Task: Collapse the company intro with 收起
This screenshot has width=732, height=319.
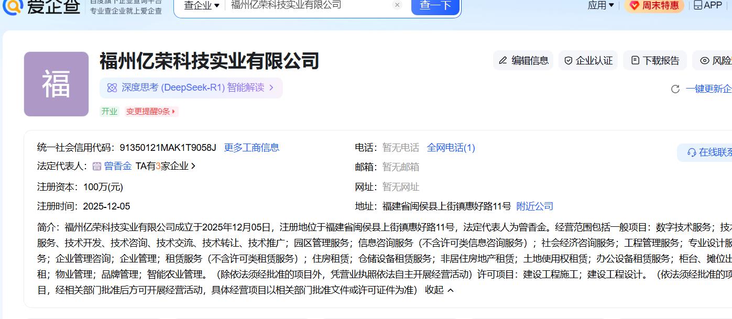Action: click(x=439, y=290)
